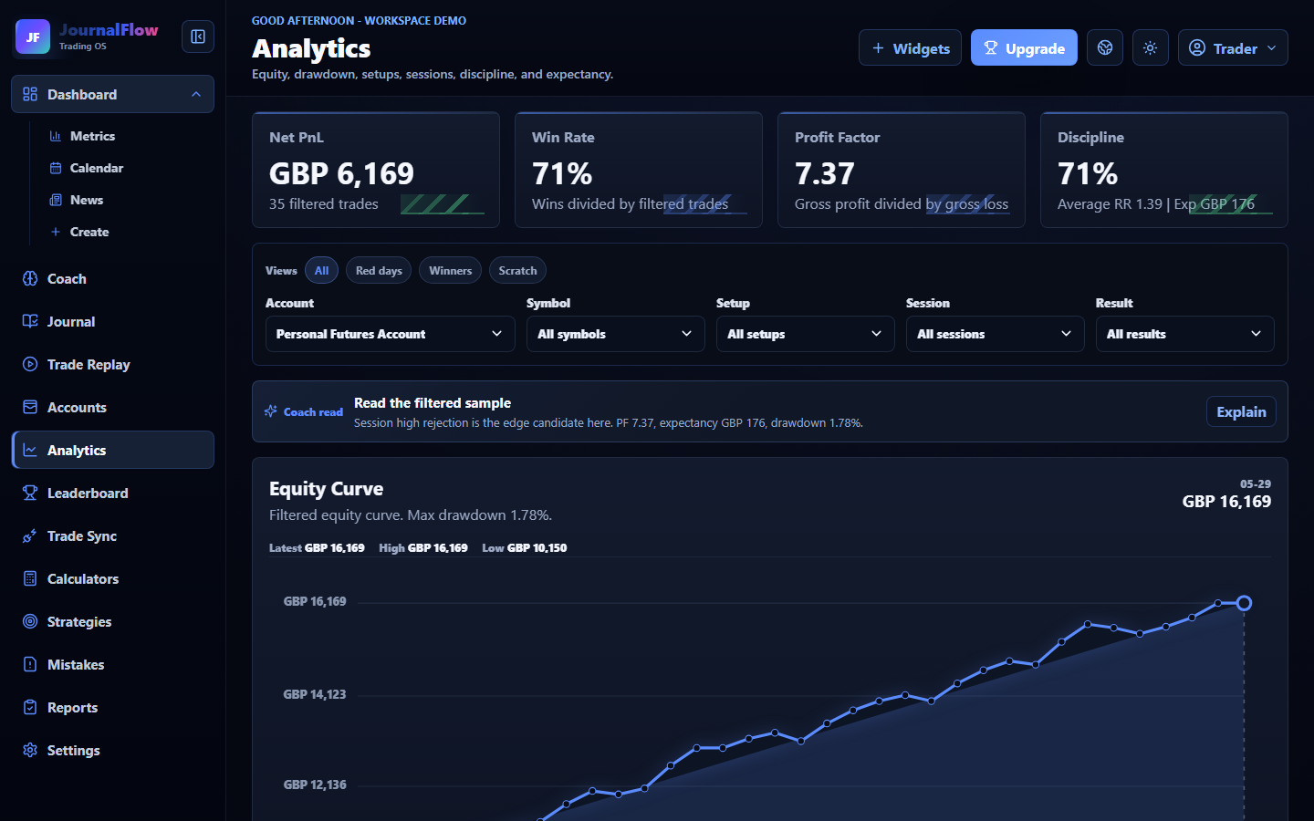Click the Coach brain icon
1314x821 pixels.
pos(30,278)
